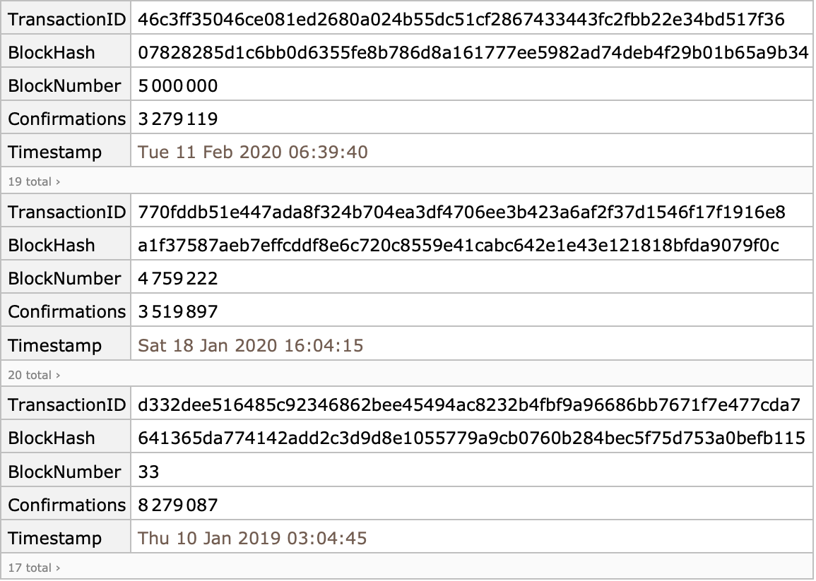Click the BlockNumber value 4759222
The height and width of the screenshot is (581, 816).
(178, 279)
